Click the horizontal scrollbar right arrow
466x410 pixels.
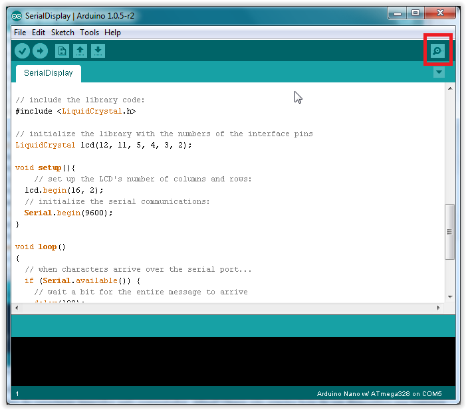[x=438, y=308]
